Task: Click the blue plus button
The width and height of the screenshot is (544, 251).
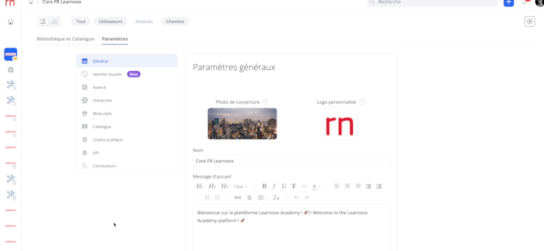Action: tap(509, 2)
